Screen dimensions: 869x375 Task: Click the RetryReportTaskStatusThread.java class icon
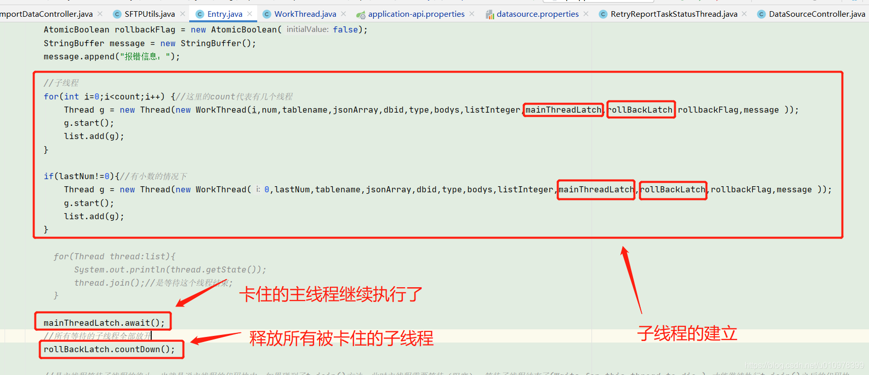(603, 14)
